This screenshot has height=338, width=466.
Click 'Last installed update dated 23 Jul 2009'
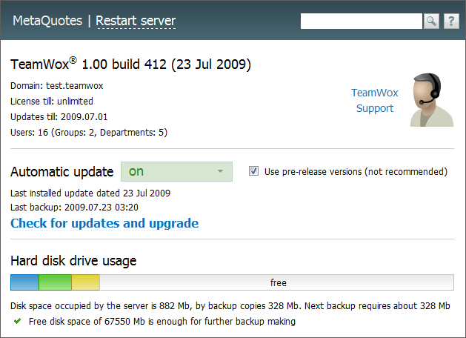click(90, 193)
